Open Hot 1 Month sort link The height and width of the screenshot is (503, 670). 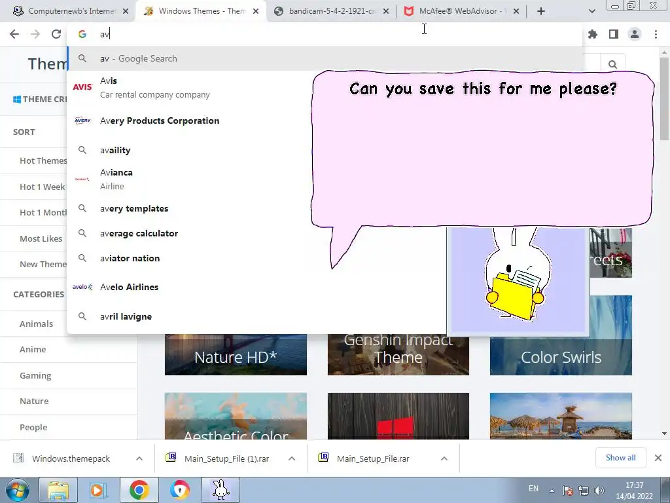coord(43,213)
